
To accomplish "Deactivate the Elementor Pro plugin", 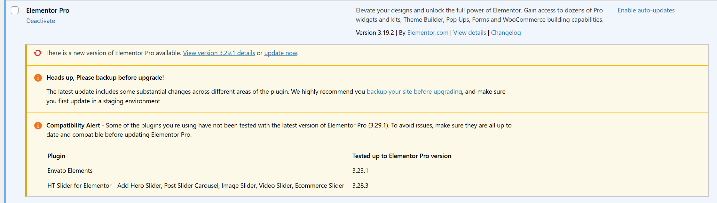I will 41,21.
